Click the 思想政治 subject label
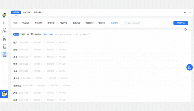 coord(17,86)
